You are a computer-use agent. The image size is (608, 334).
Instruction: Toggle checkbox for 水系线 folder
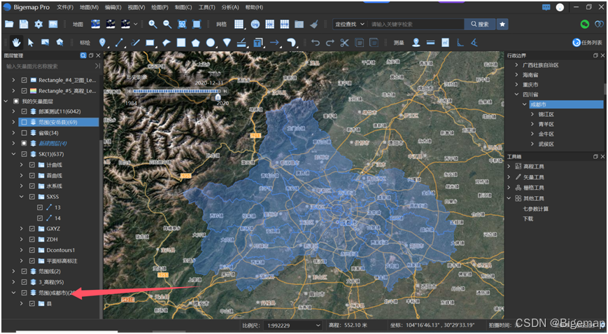coord(32,186)
